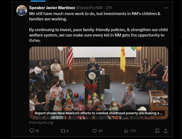Screen dimensions: 182x139
Task: Click the 8 reposts count
Action: 68,131
